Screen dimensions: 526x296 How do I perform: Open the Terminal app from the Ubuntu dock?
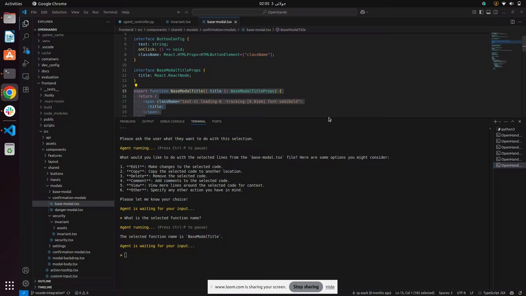pyautogui.click(x=9, y=74)
